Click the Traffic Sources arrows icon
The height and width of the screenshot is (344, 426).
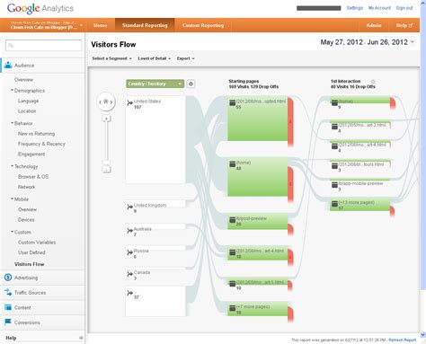click(8, 293)
